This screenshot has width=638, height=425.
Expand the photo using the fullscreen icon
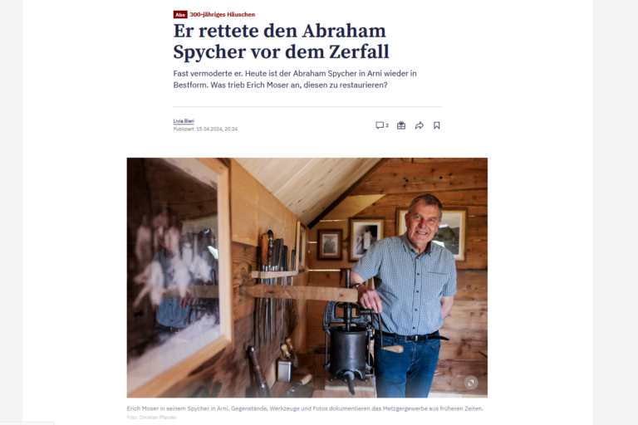pyautogui.click(x=471, y=383)
